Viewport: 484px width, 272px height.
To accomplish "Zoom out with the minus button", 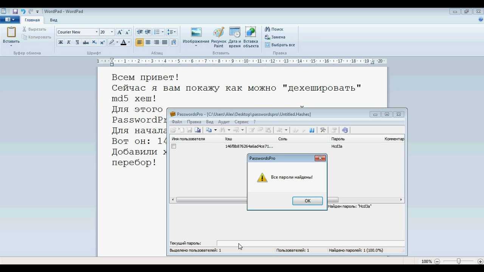I will tap(437, 261).
